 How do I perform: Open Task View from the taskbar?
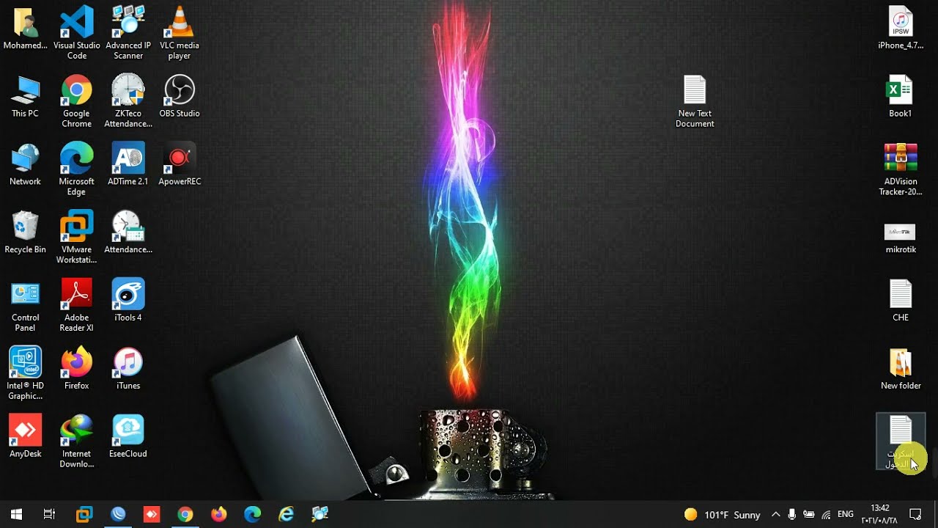[x=49, y=514]
